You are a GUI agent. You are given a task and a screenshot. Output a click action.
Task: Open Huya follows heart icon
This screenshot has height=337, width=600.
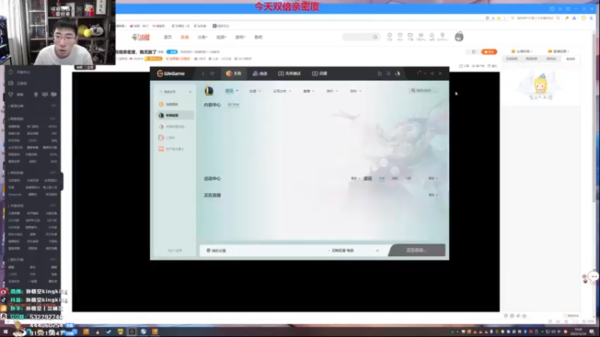point(400,36)
